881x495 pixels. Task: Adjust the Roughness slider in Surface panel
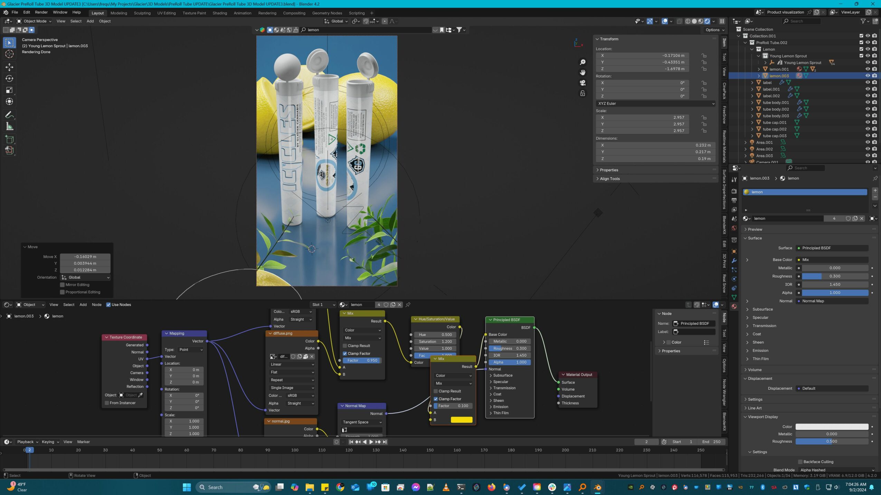click(835, 276)
